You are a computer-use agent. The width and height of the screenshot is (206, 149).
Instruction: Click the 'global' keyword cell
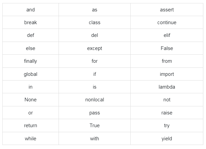(30, 74)
